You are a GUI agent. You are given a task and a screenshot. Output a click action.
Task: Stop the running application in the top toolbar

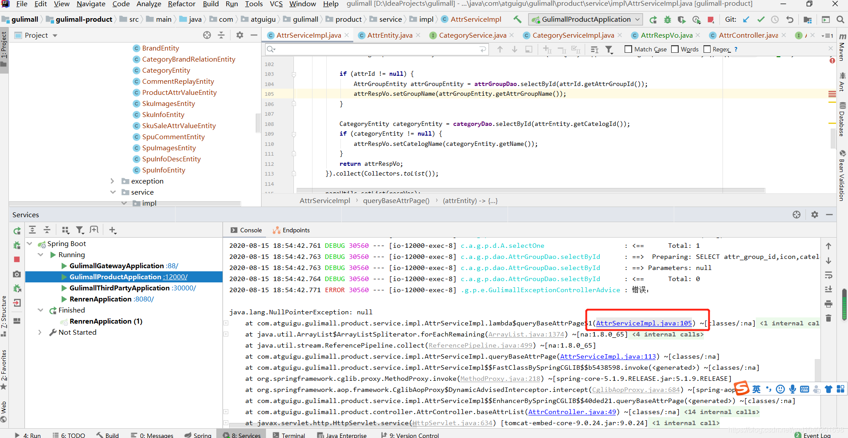tap(711, 20)
